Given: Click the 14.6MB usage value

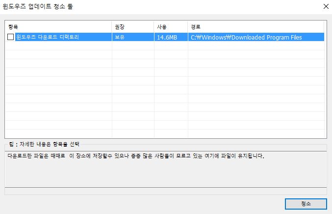Looking at the screenshot, I should click(167, 37).
